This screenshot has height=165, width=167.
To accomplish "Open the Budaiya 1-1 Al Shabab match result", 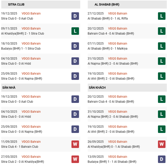I will (112, 162).
